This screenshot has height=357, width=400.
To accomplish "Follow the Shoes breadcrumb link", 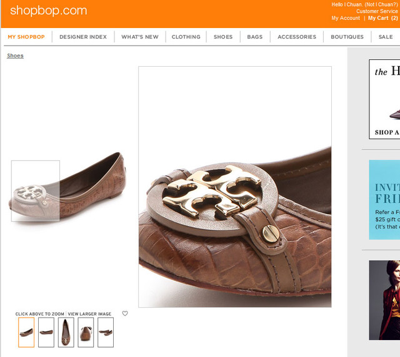I will [15, 56].
